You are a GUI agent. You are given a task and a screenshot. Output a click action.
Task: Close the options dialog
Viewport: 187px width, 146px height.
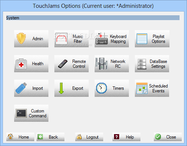[168, 137]
